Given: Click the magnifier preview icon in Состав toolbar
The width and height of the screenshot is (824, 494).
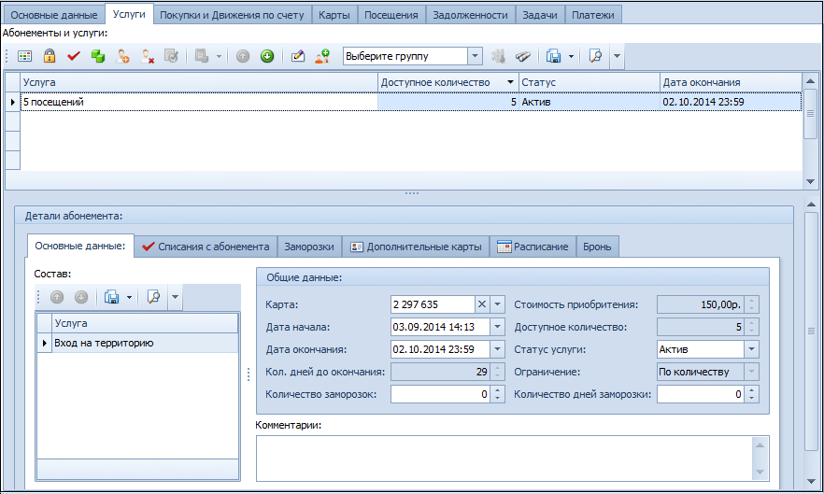Looking at the screenshot, I should [153, 298].
